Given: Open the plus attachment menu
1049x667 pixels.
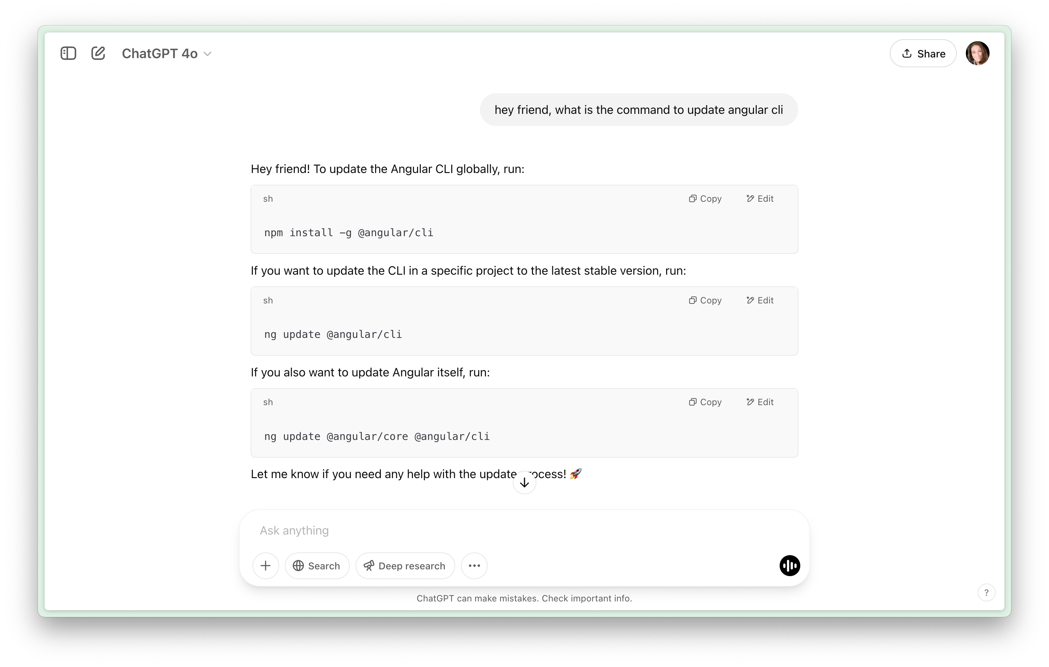Looking at the screenshot, I should (265, 566).
